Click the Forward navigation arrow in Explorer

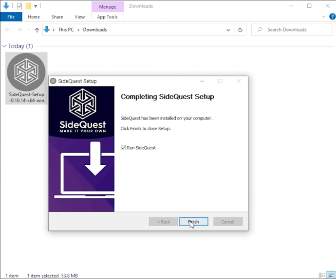(19, 30)
